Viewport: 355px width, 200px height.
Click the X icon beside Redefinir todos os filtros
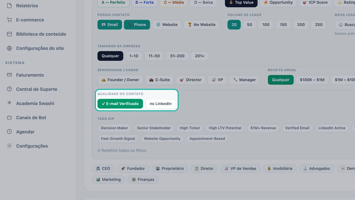pos(99,150)
